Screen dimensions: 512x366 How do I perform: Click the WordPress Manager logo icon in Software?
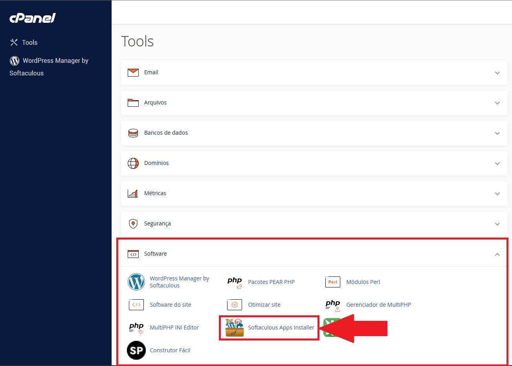pyautogui.click(x=136, y=282)
